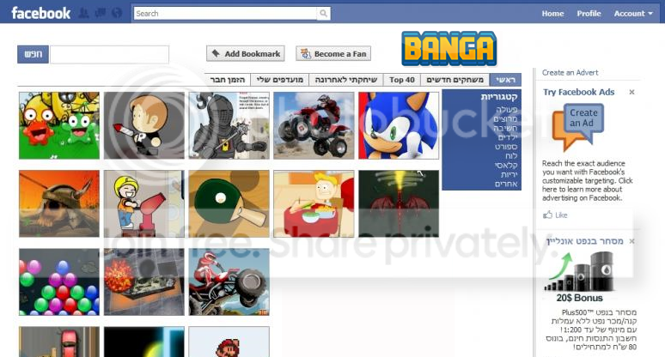Select the משחקים חדשים tab

(x=455, y=80)
